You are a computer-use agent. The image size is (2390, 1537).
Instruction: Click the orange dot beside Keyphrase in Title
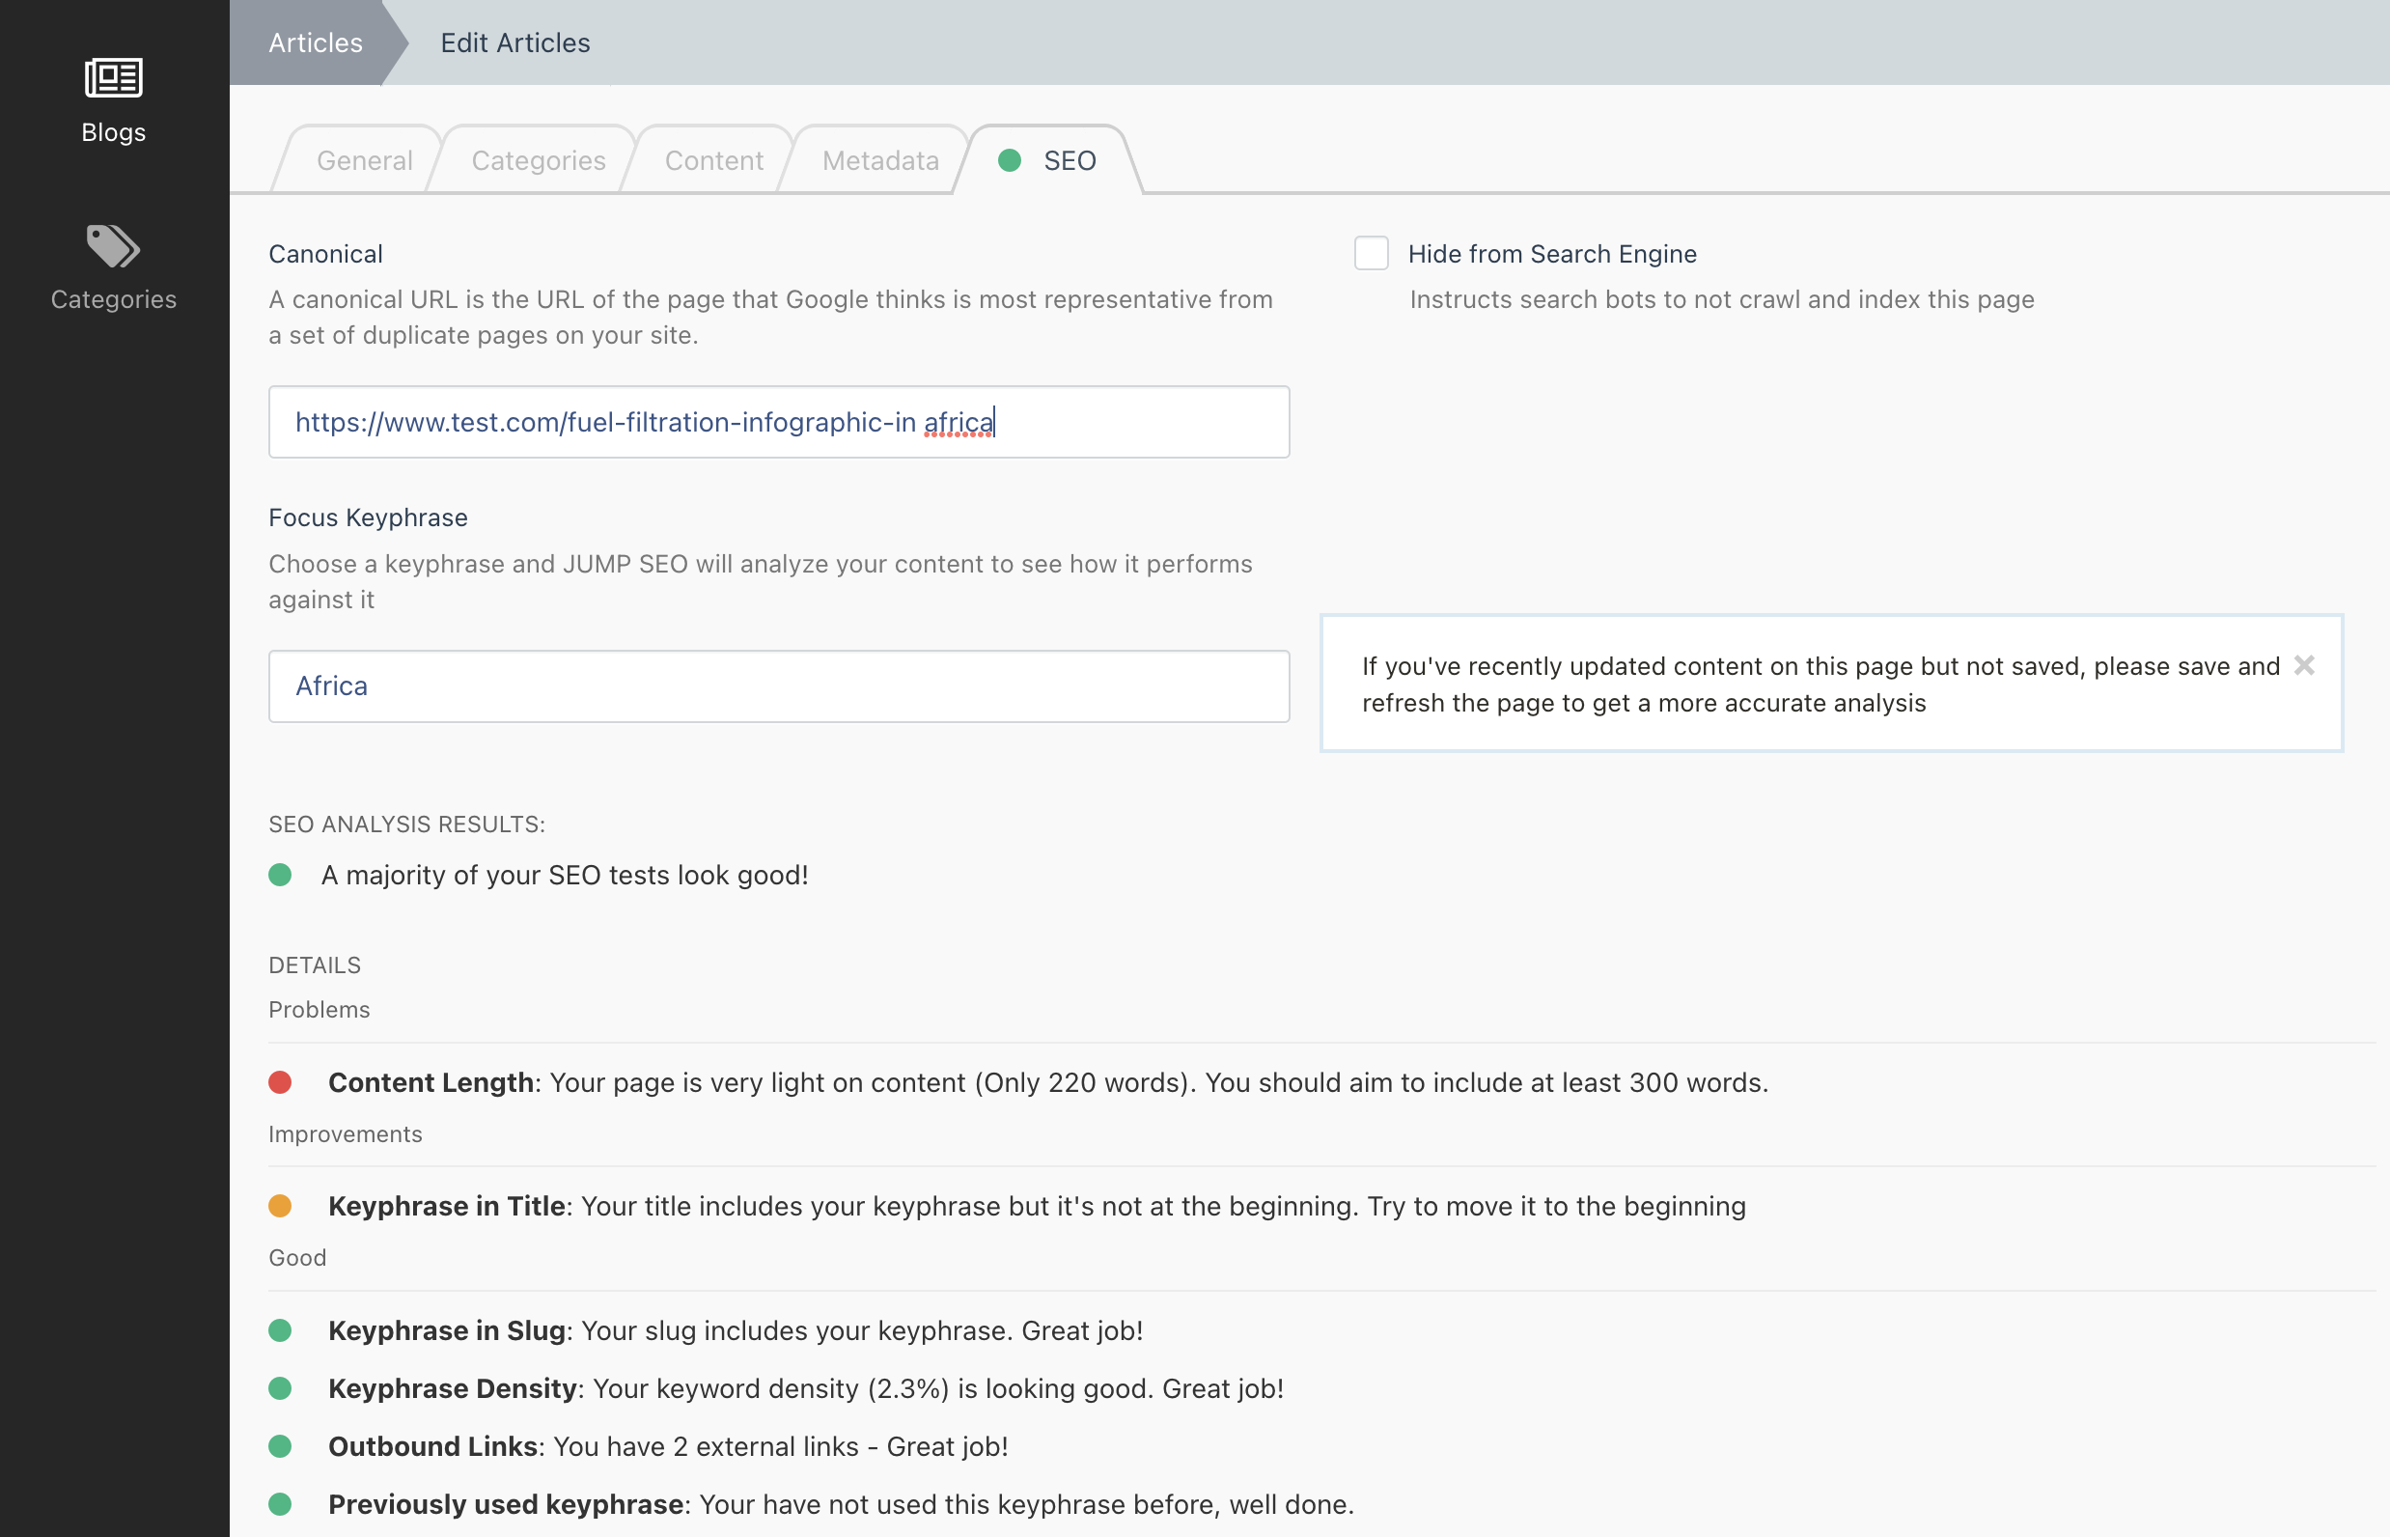(281, 1206)
